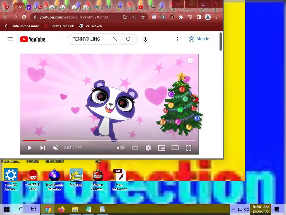Go to the YouTube home logo

point(33,39)
